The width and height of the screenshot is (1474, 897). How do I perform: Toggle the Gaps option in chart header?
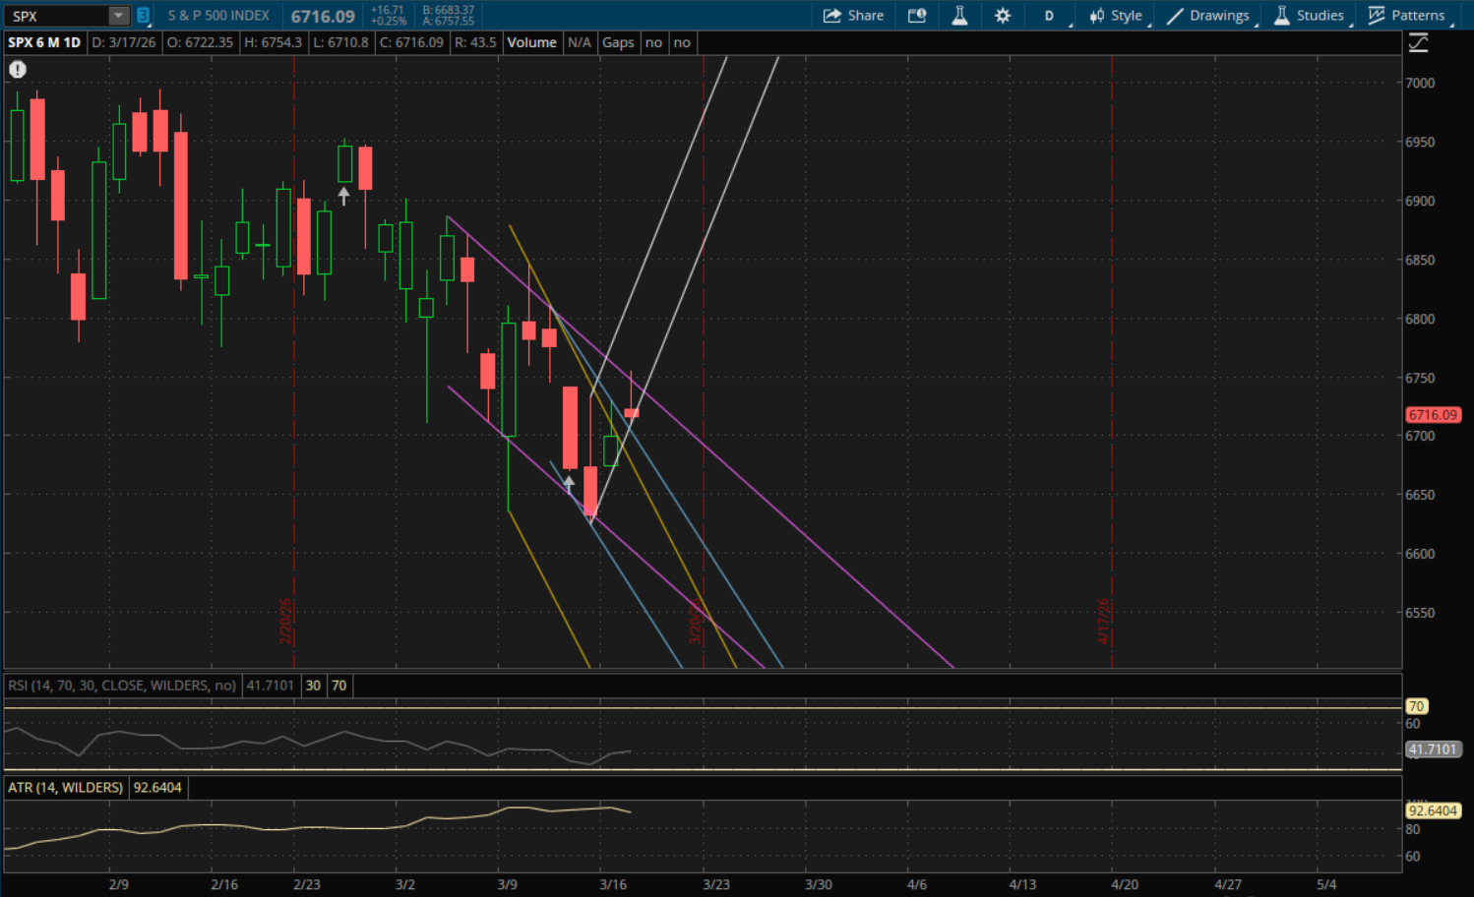tap(618, 42)
